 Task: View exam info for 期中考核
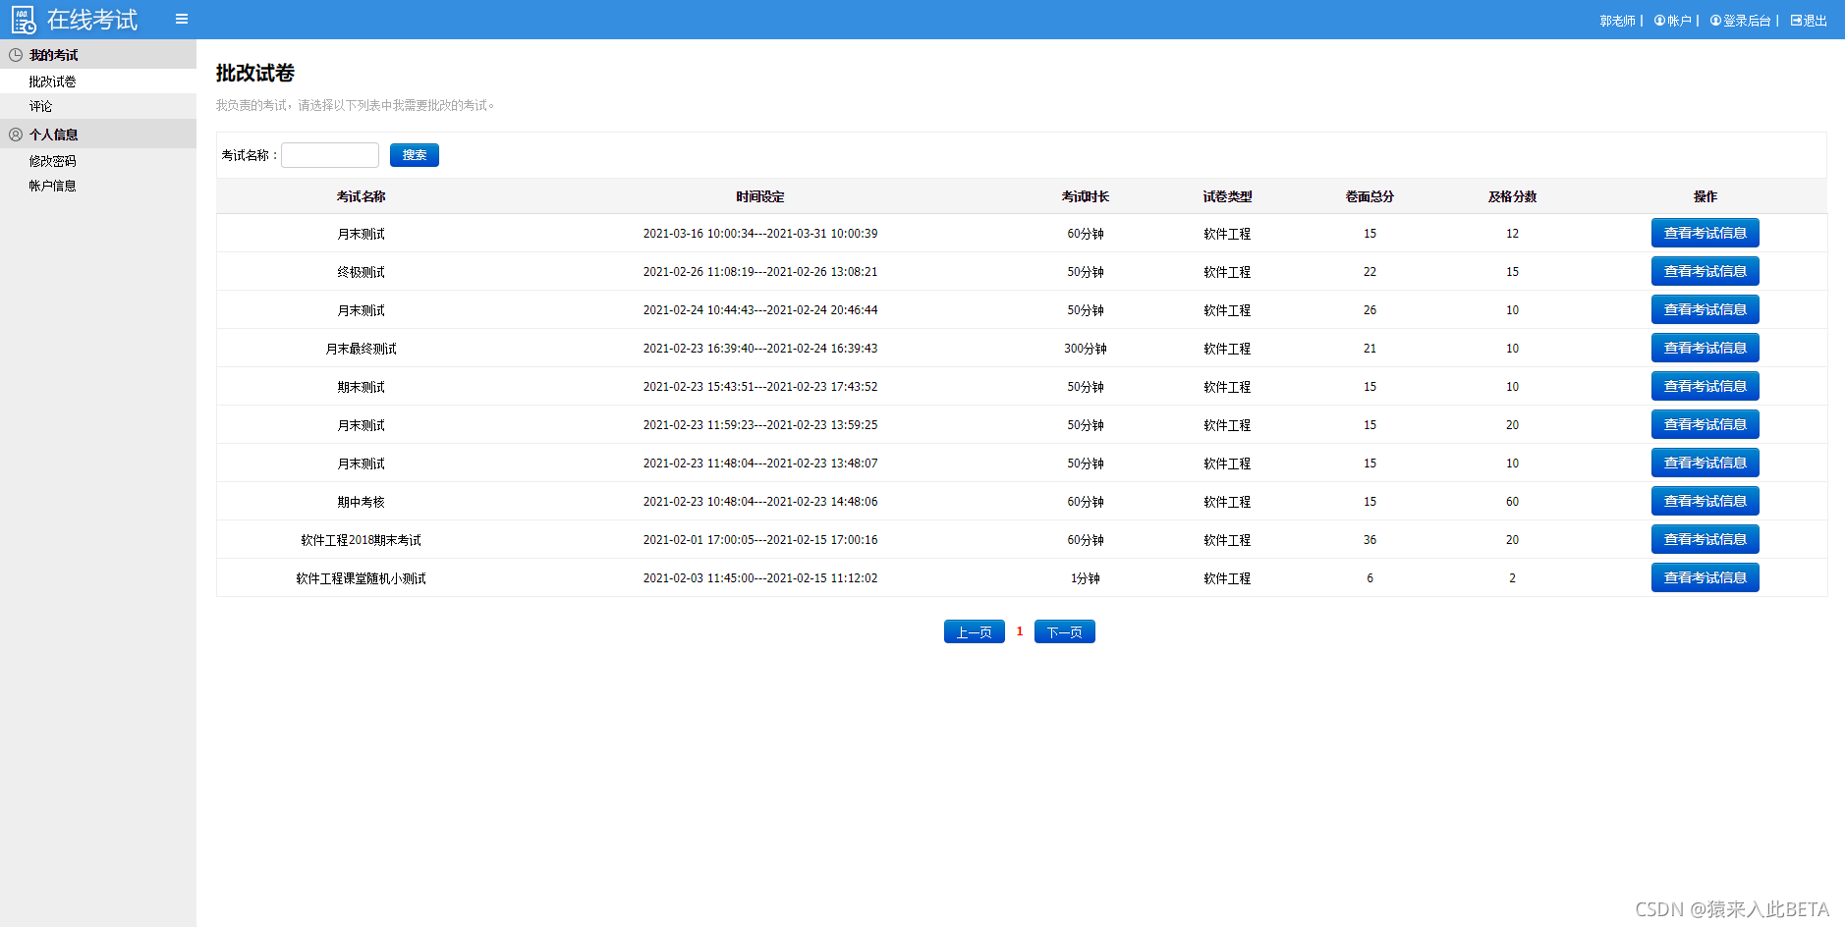[1705, 501]
